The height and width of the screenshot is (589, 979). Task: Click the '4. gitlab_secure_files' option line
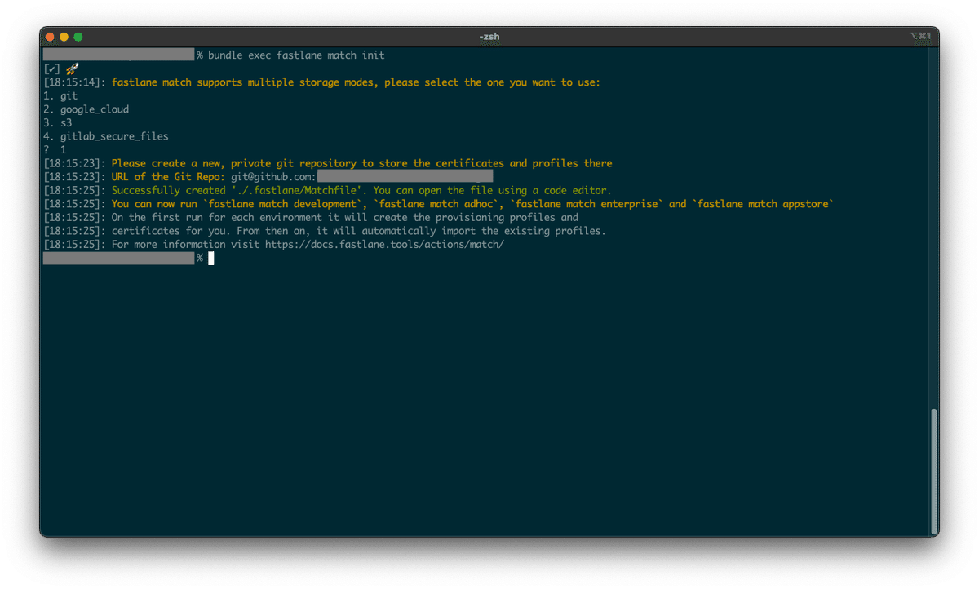click(106, 136)
